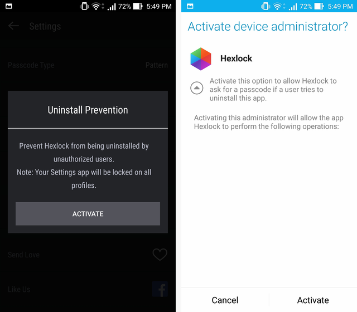The width and height of the screenshot is (357, 312).
Task: Tap Cancel in device administrator prompt
Action: click(225, 300)
